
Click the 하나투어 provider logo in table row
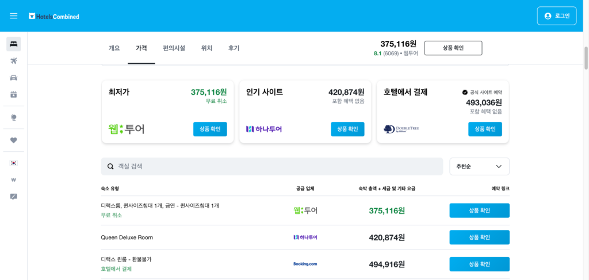(x=305, y=237)
